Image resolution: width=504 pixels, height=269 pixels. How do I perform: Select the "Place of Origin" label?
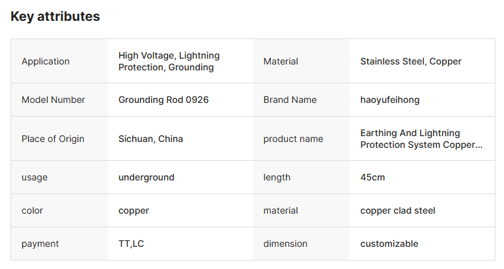(x=53, y=139)
